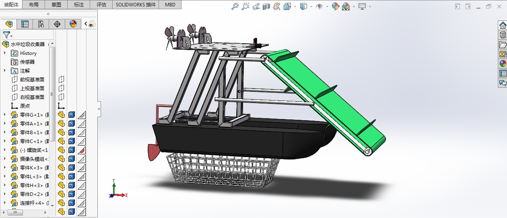Open the DisplayManager color-ball tab
This screenshot has height=218, width=507.
[73, 24]
